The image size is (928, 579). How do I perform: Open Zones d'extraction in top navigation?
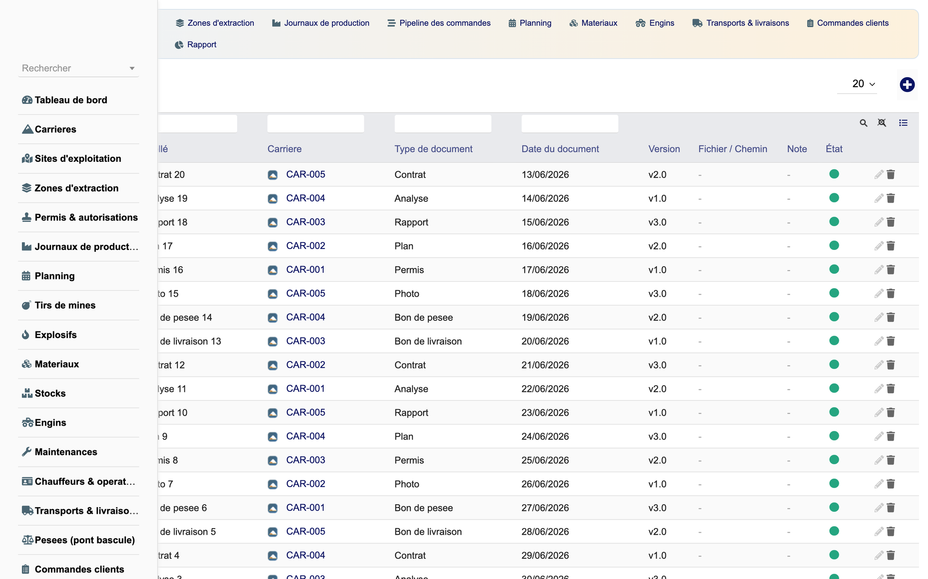pyautogui.click(x=215, y=23)
